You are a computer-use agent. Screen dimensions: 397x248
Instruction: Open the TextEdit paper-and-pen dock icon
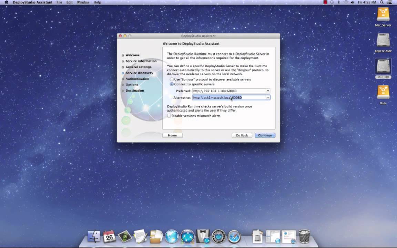(x=141, y=236)
